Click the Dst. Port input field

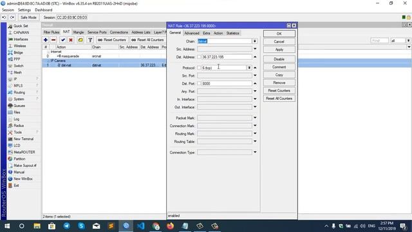pos(227,83)
